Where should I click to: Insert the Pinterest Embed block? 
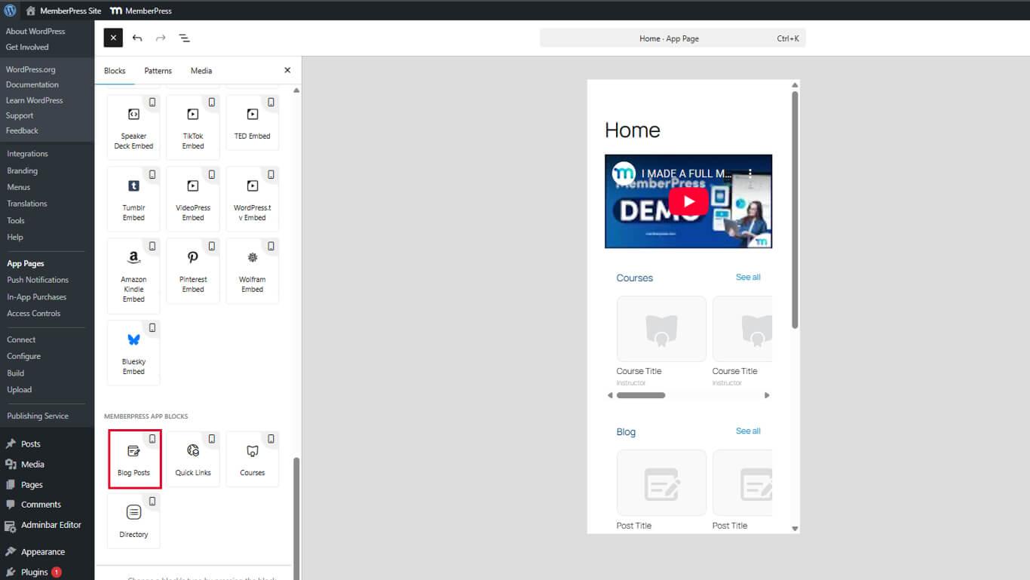click(x=193, y=271)
